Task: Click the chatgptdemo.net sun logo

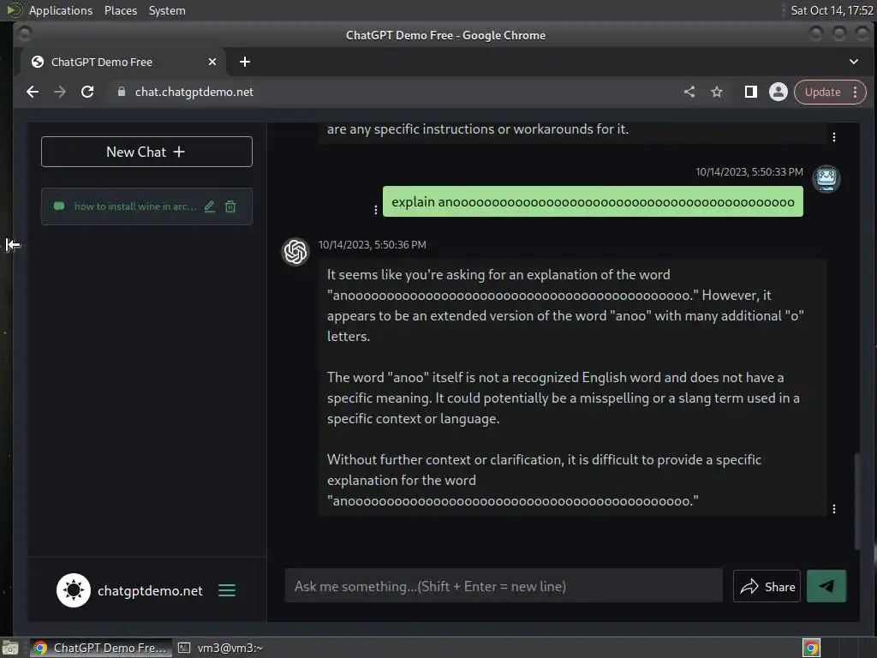Action: coord(74,590)
